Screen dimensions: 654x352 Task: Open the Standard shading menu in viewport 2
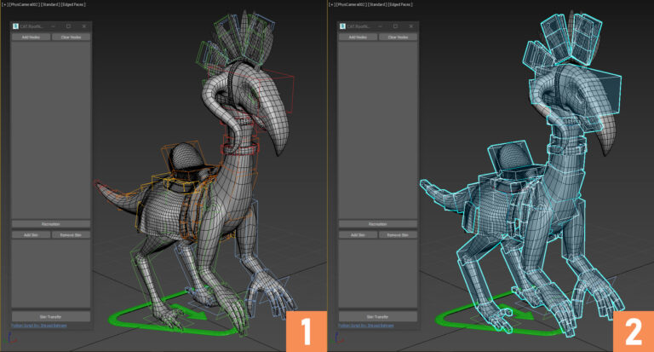click(x=376, y=4)
